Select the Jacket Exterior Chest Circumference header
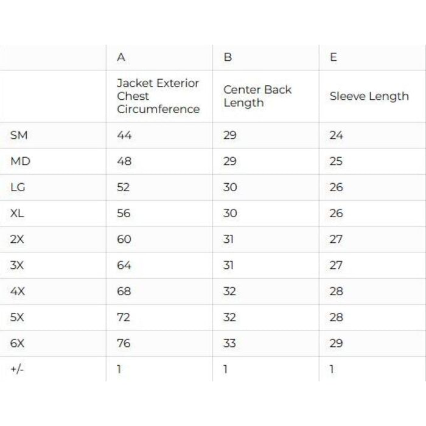Viewport: 426px width, 426px height. coord(158,96)
